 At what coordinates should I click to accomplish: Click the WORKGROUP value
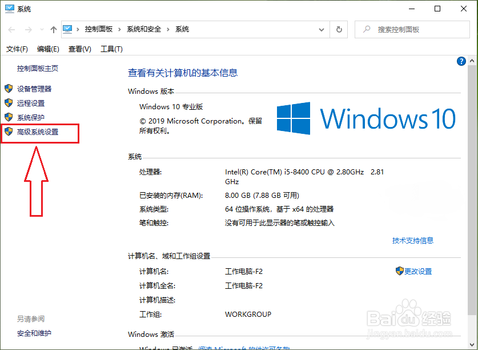coord(248,315)
